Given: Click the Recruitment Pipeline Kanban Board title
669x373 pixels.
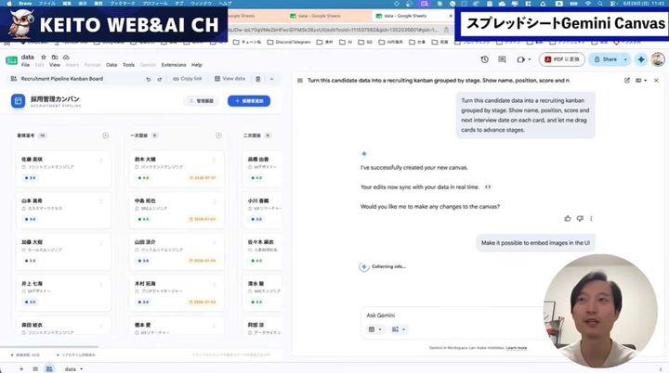Looking at the screenshot, I should pyautogui.click(x=62, y=79).
